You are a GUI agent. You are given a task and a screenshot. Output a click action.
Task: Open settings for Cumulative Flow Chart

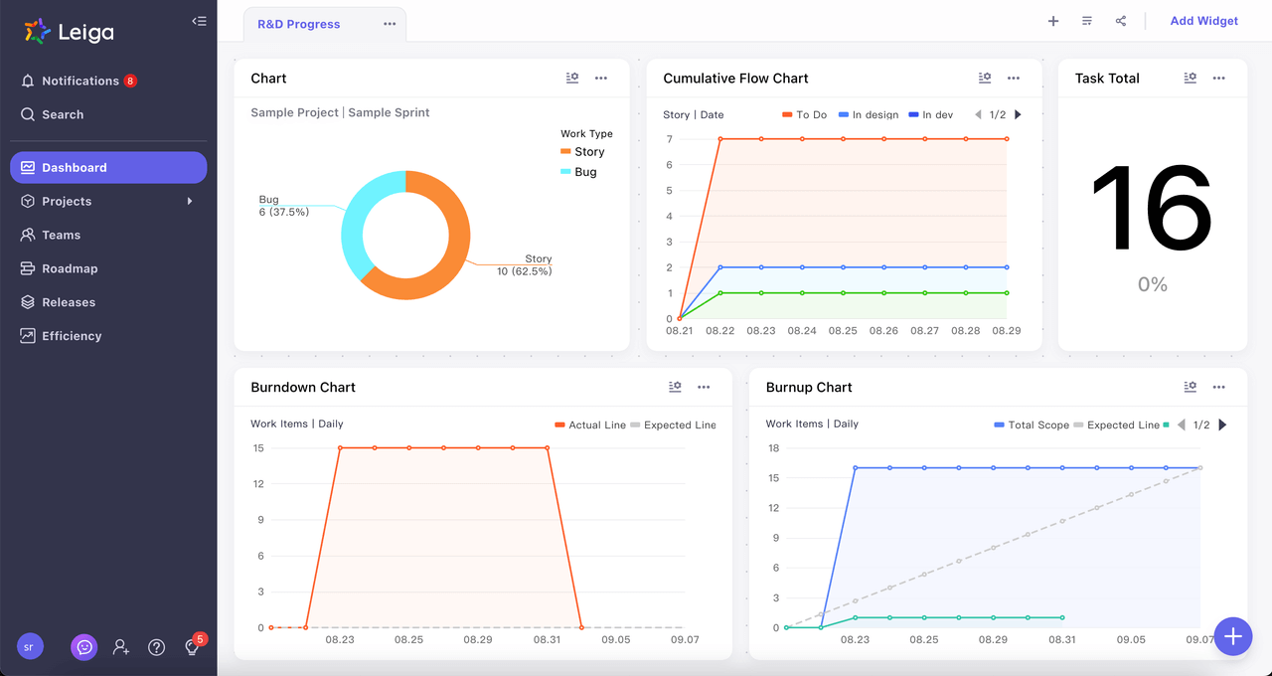point(984,79)
